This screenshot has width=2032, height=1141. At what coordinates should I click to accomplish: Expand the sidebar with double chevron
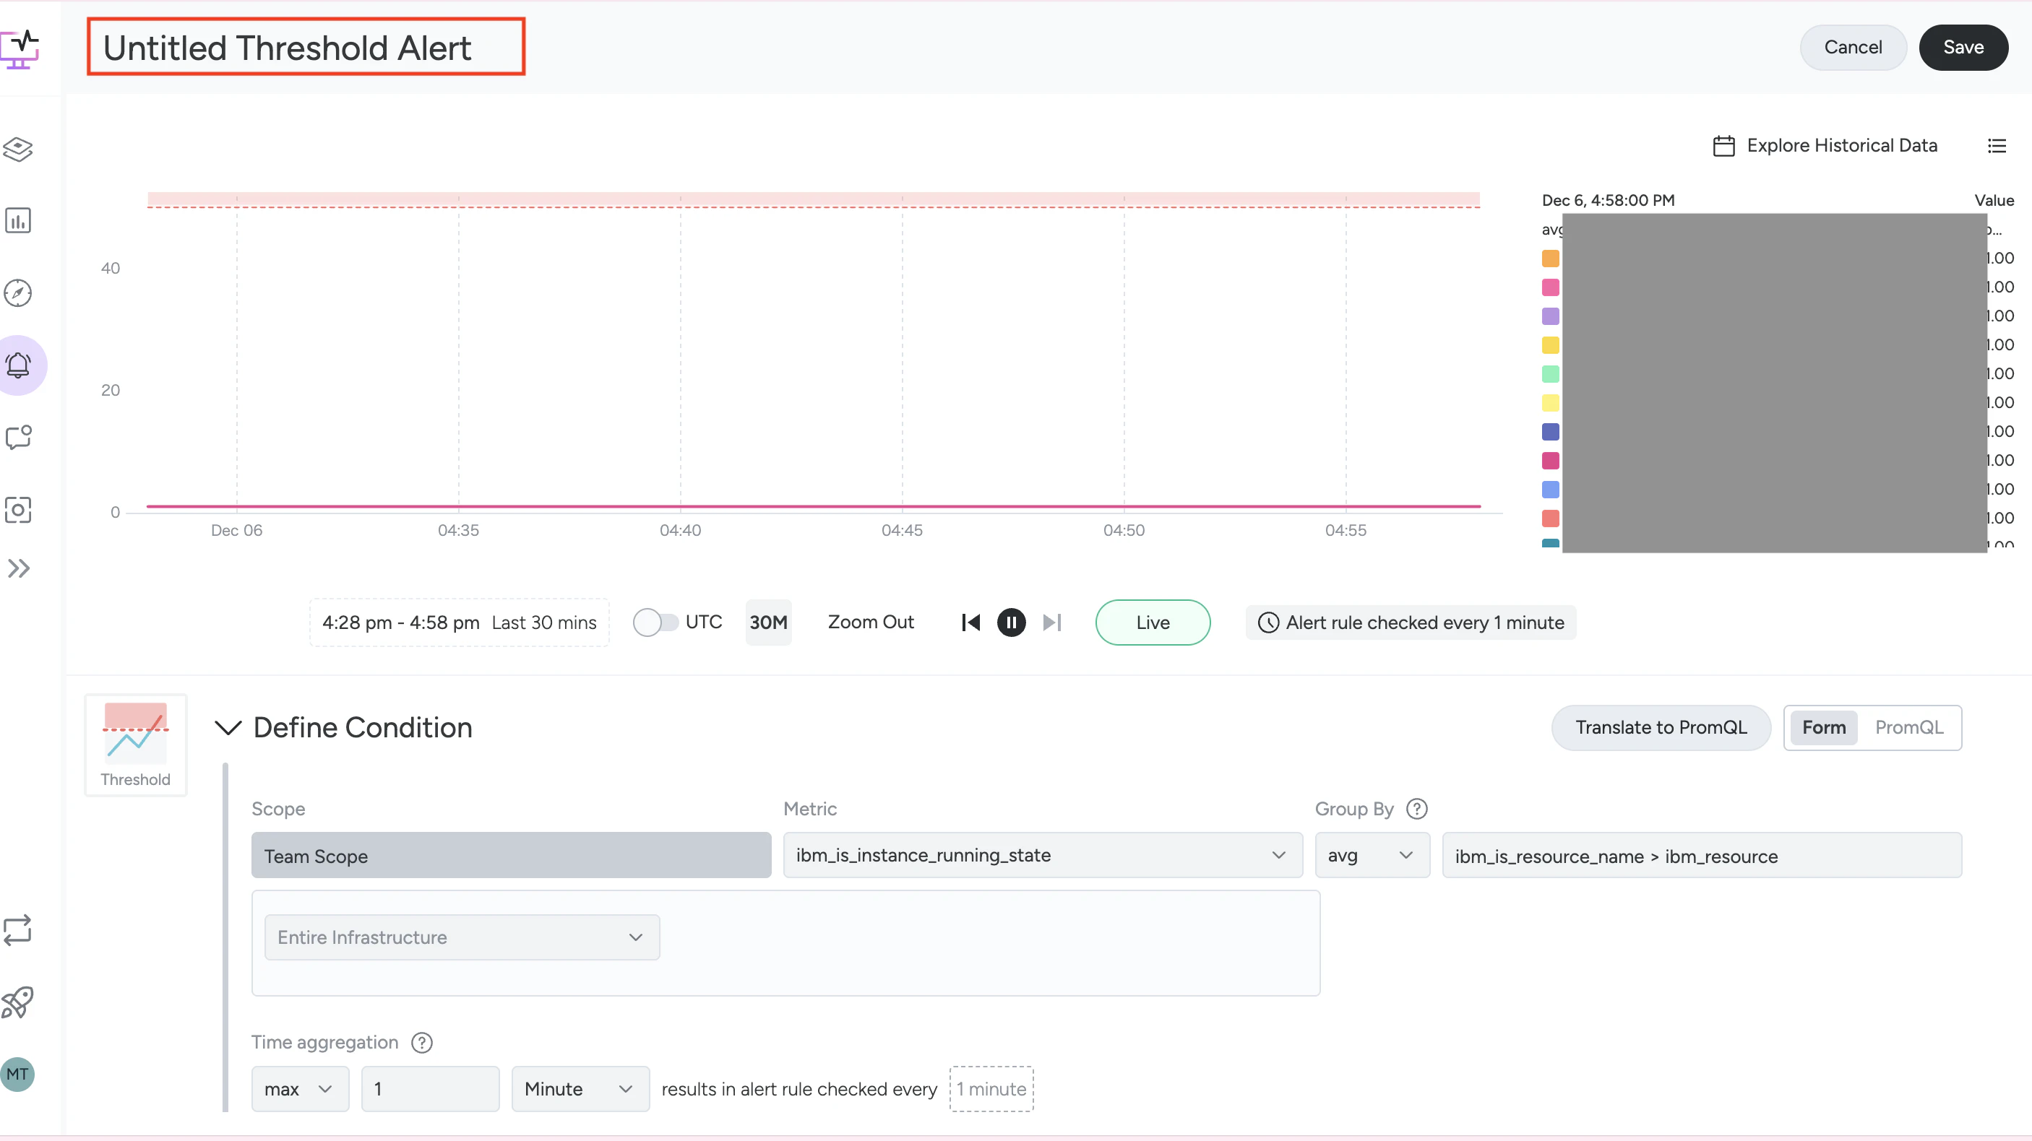(18, 568)
